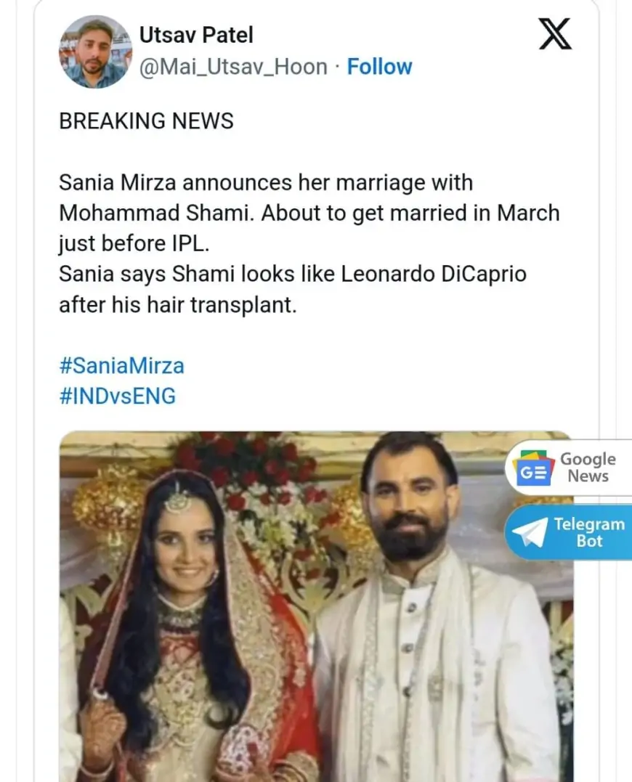The image size is (632, 782).
Task: Click the 'after his hair transplant.' line
Action: pyautogui.click(x=178, y=305)
